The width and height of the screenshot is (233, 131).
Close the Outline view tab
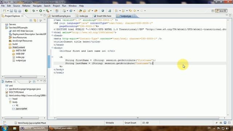click(15, 82)
